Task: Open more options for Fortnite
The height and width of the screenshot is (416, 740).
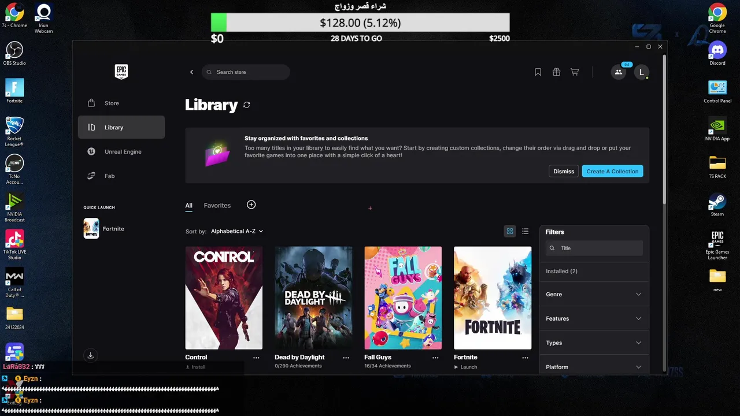Action: tap(525, 358)
